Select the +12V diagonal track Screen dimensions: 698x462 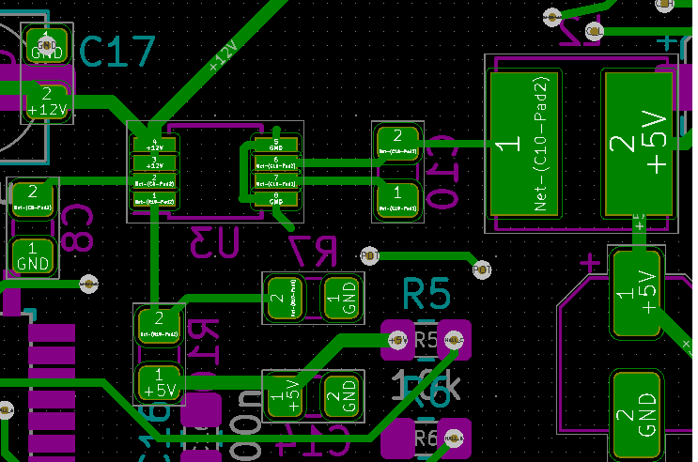pyautogui.click(x=225, y=56)
